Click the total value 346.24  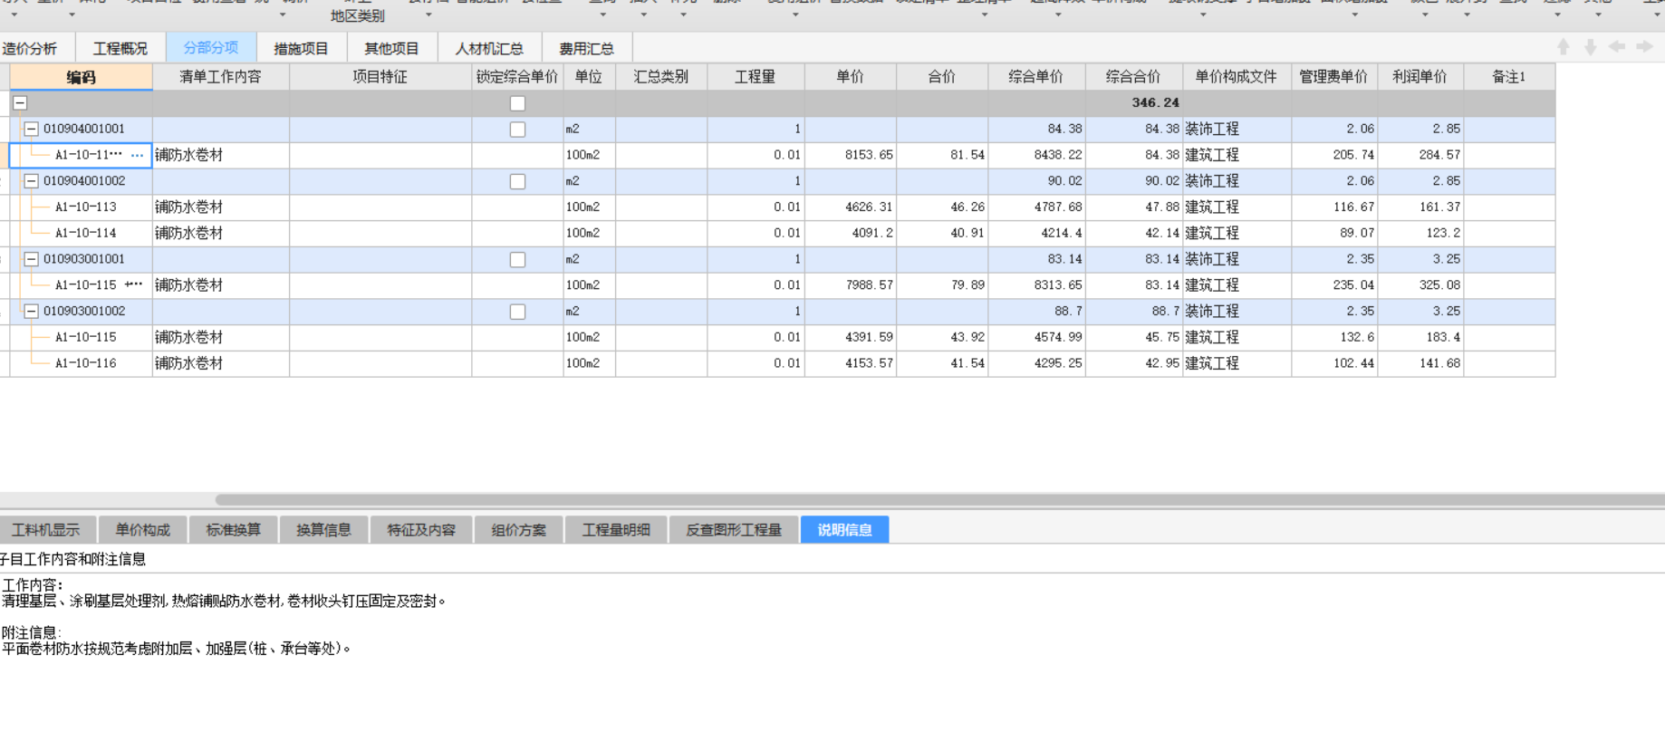click(1155, 103)
